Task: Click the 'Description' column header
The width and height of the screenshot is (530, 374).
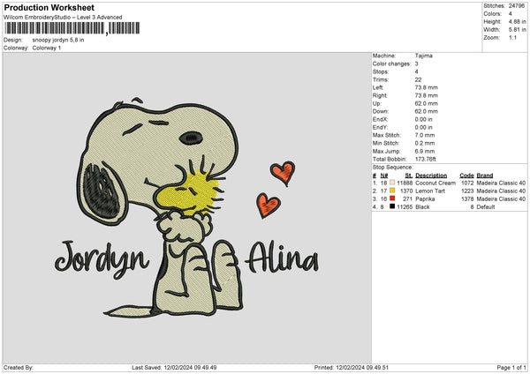Action: [431, 176]
